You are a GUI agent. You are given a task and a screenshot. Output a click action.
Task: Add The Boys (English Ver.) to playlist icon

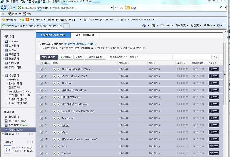tap(58, 69)
